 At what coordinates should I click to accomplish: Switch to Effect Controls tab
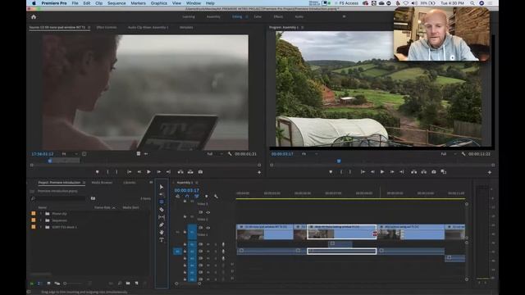pos(107,27)
